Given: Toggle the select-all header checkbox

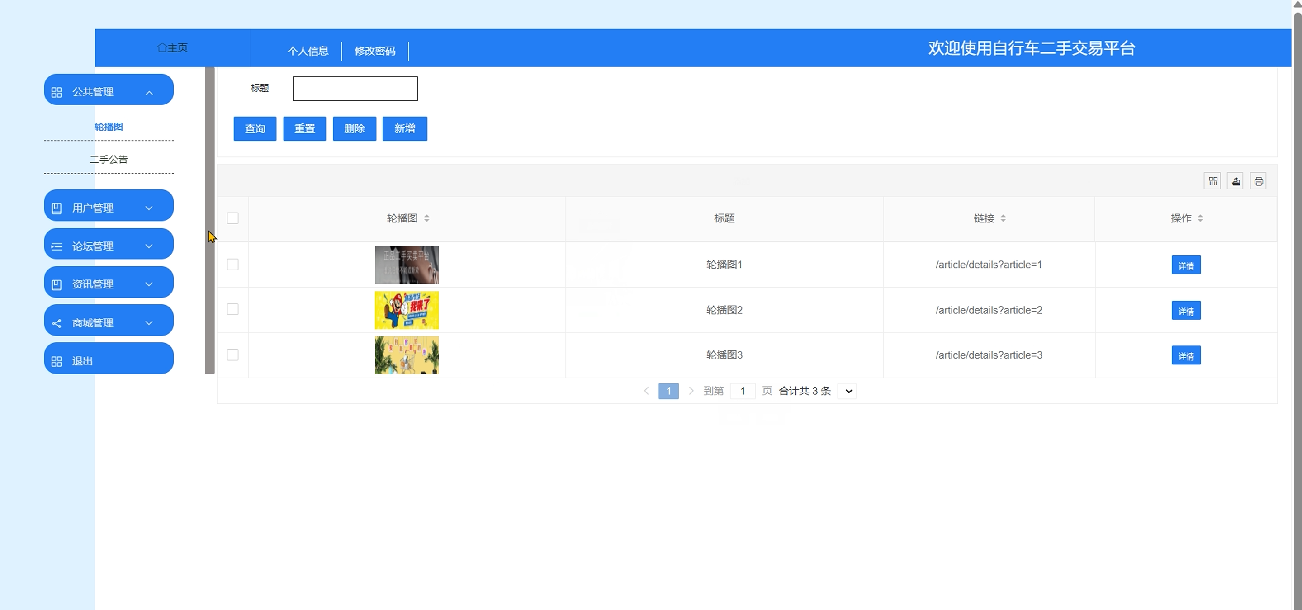Looking at the screenshot, I should pyautogui.click(x=232, y=218).
